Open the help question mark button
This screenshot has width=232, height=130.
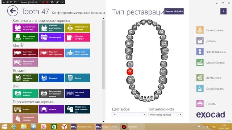[223, 11]
